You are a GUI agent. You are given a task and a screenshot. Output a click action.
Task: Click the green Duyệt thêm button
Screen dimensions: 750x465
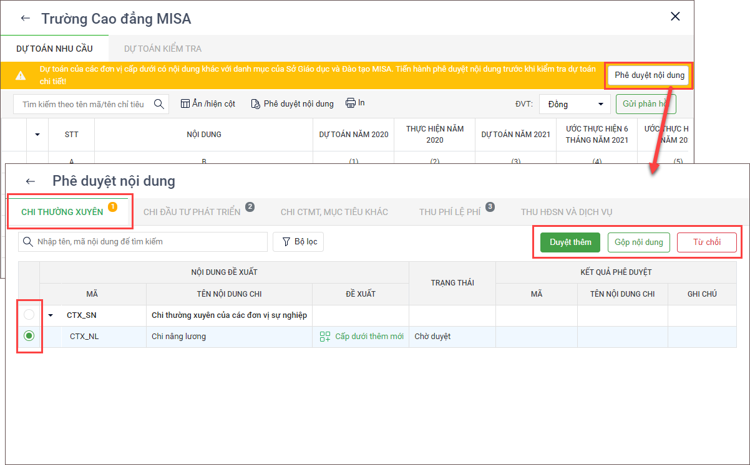coord(570,242)
